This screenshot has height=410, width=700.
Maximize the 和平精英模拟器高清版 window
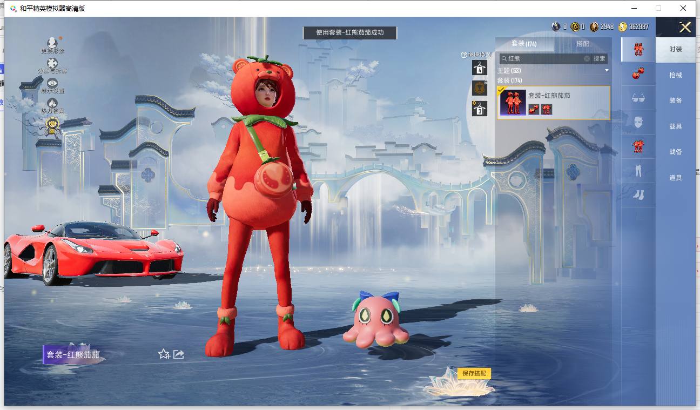658,8
